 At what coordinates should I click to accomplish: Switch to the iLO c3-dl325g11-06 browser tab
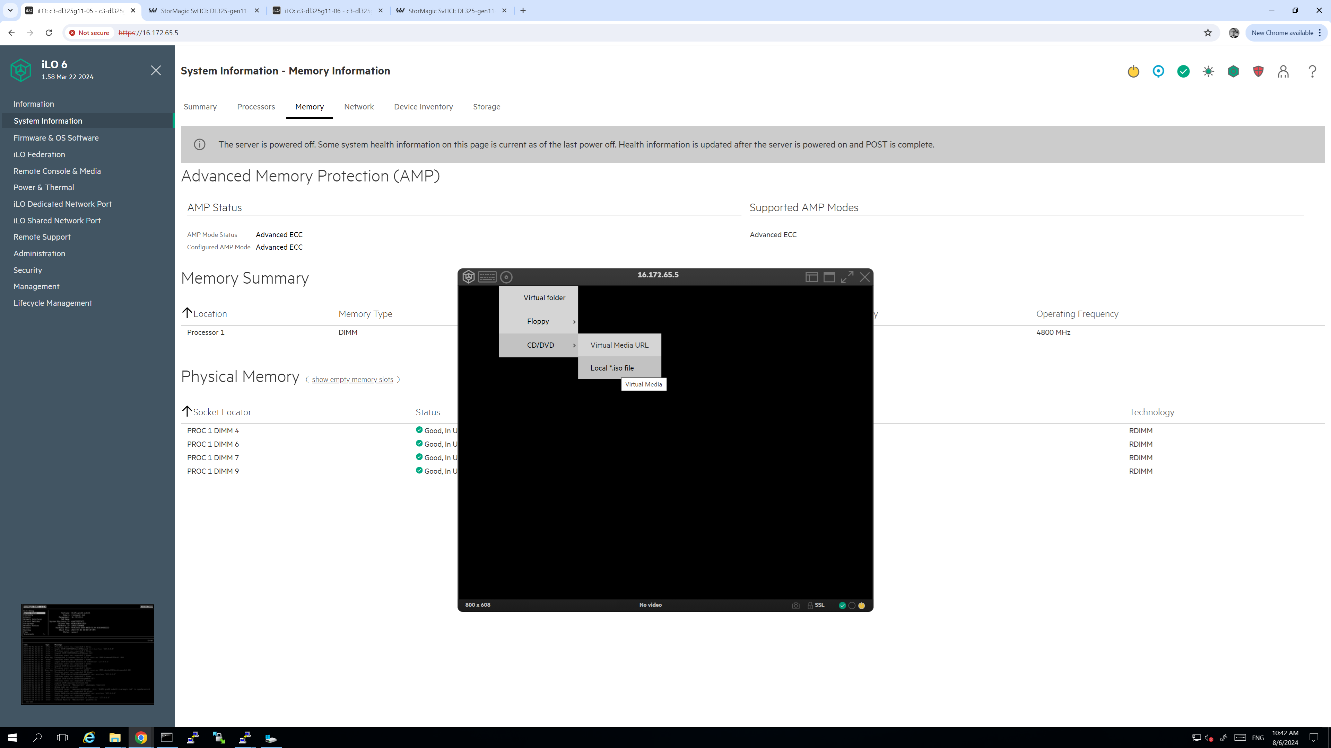click(x=328, y=10)
